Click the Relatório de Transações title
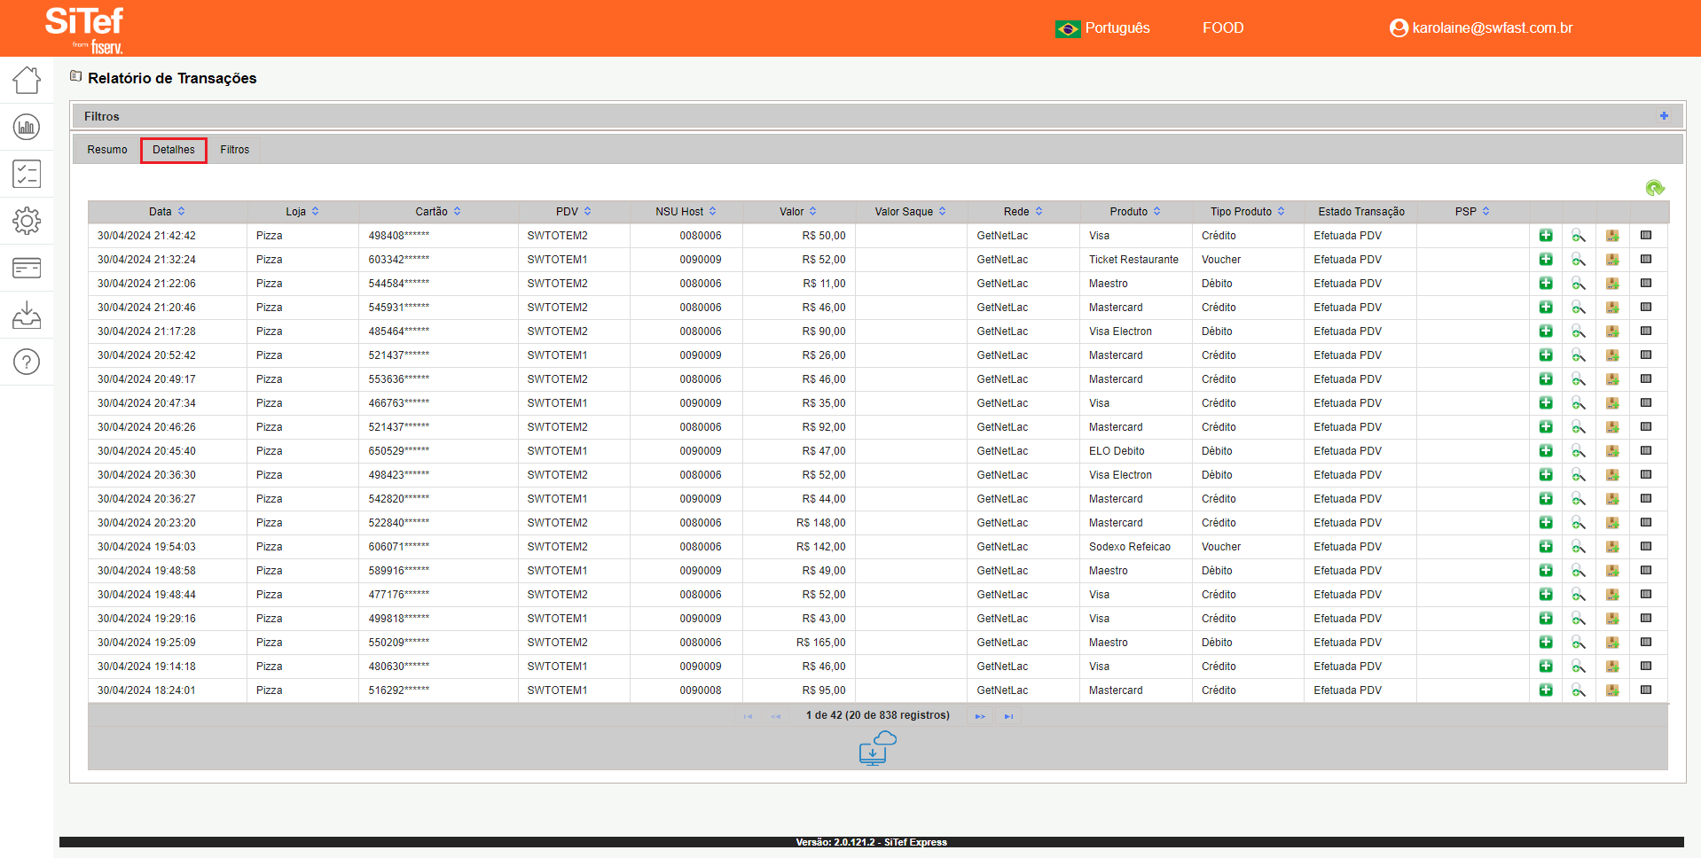1701x858 pixels. coord(172,78)
